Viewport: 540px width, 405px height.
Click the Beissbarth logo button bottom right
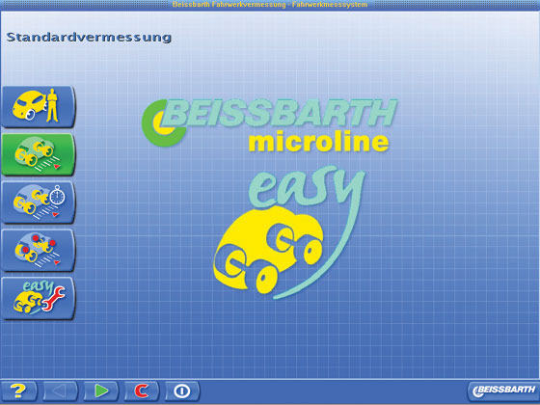pos(502,391)
